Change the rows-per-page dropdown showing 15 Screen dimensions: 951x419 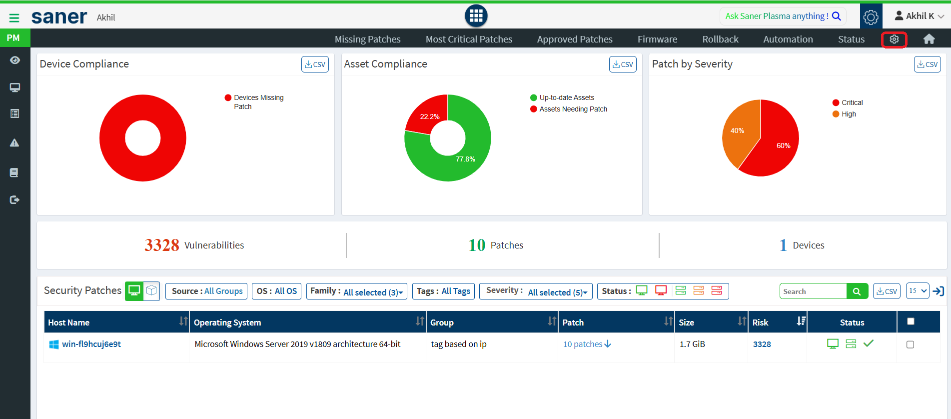click(917, 291)
